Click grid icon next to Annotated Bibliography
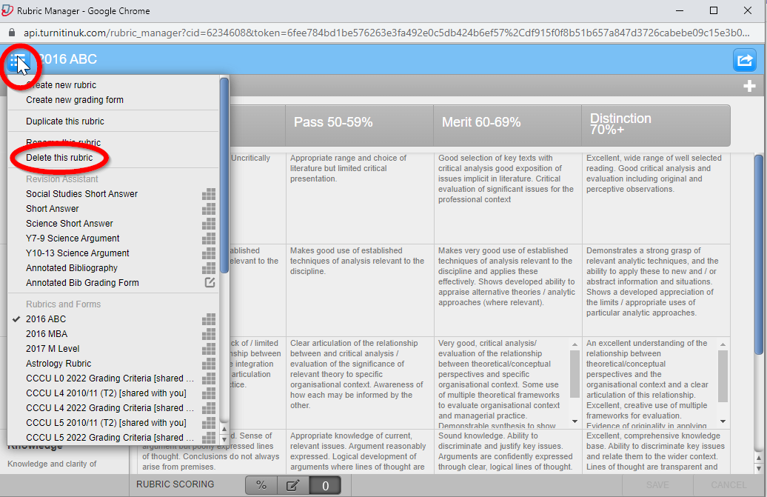Image resolution: width=767 pixels, height=497 pixels. tap(209, 268)
